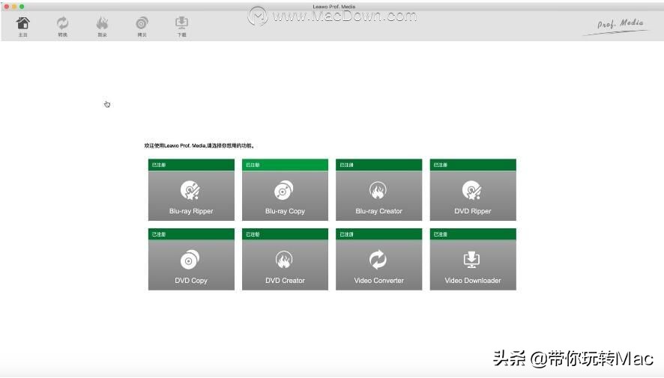The height and width of the screenshot is (378, 664).
Task: Open the Download tab in toolbar
Action: [x=181, y=26]
